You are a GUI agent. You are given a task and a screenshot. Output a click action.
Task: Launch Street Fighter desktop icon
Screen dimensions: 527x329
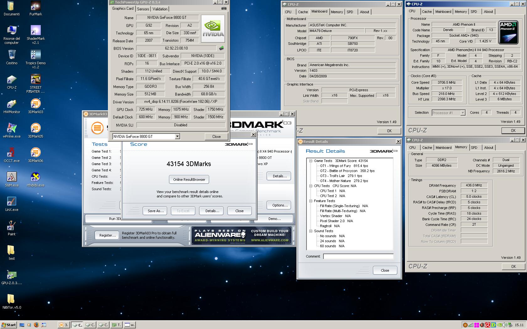pyautogui.click(x=35, y=84)
